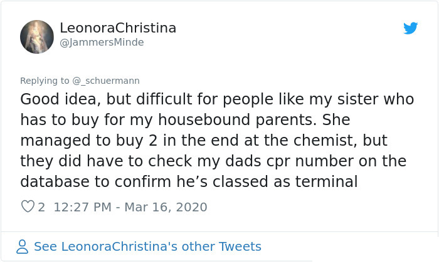Open LeonoraChristina's profile picture
This screenshot has width=439, height=262.
click(36, 36)
